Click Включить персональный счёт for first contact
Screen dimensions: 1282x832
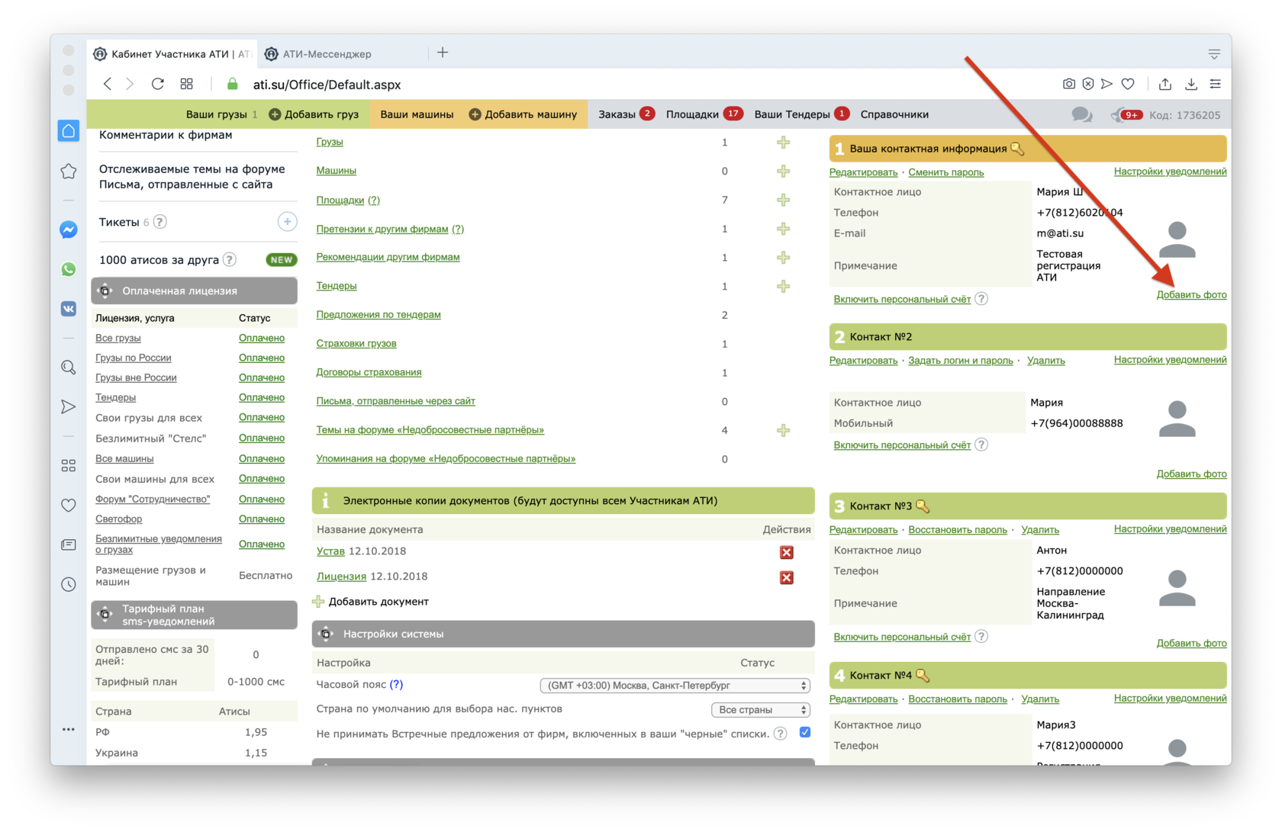(902, 300)
